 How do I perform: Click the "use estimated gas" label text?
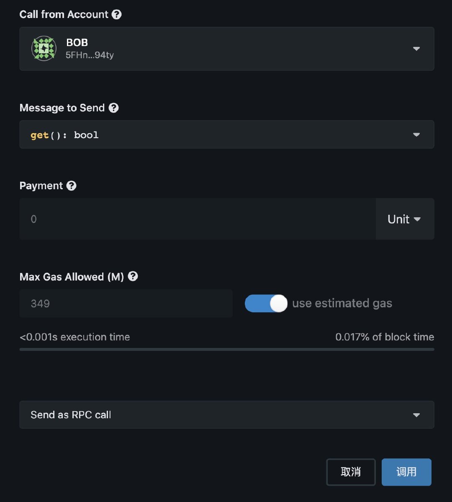point(342,303)
